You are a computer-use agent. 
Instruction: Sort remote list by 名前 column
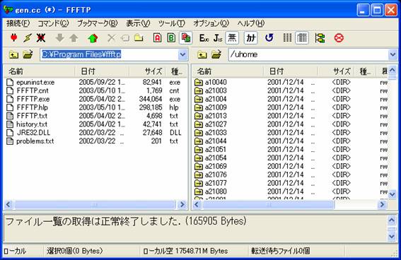tap(228, 71)
